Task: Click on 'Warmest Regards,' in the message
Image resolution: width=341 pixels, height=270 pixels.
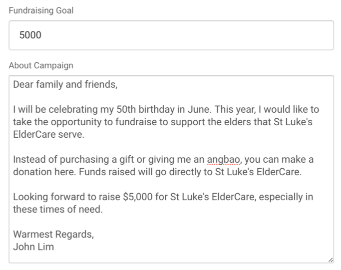Action: [x=53, y=235]
